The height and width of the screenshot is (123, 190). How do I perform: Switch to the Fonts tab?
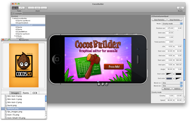coord(26,93)
